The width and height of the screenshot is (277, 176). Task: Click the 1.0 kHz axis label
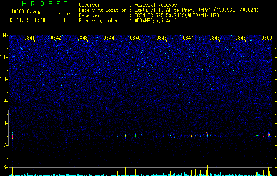click(4, 79)
